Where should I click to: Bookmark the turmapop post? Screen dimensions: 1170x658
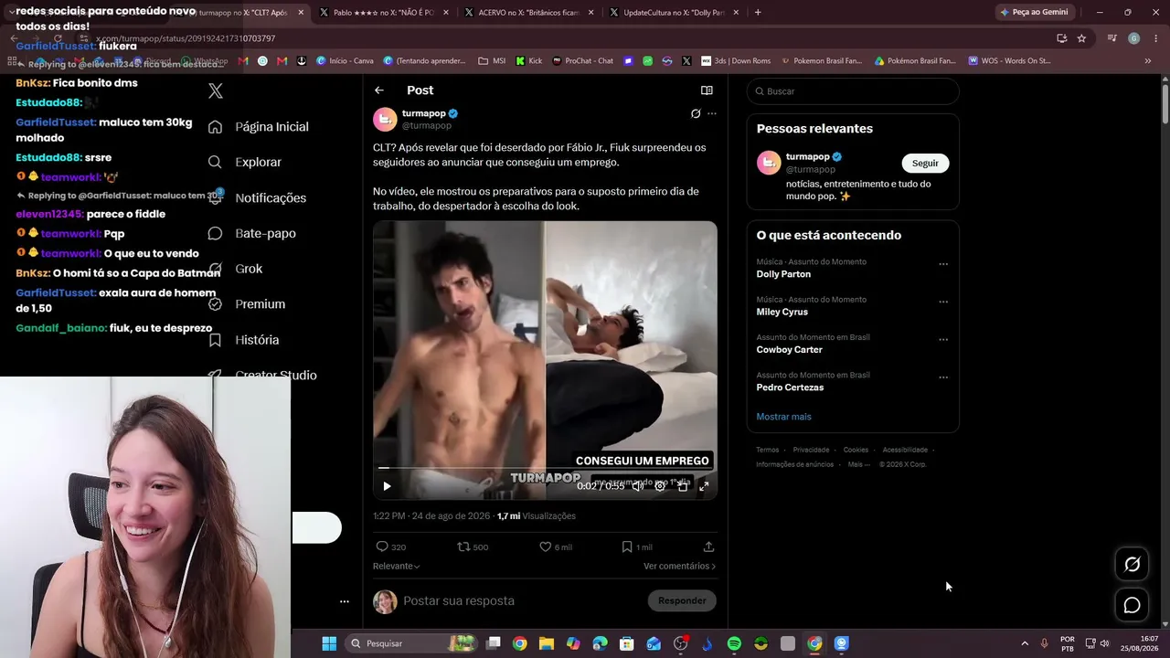tap(627, 547)
